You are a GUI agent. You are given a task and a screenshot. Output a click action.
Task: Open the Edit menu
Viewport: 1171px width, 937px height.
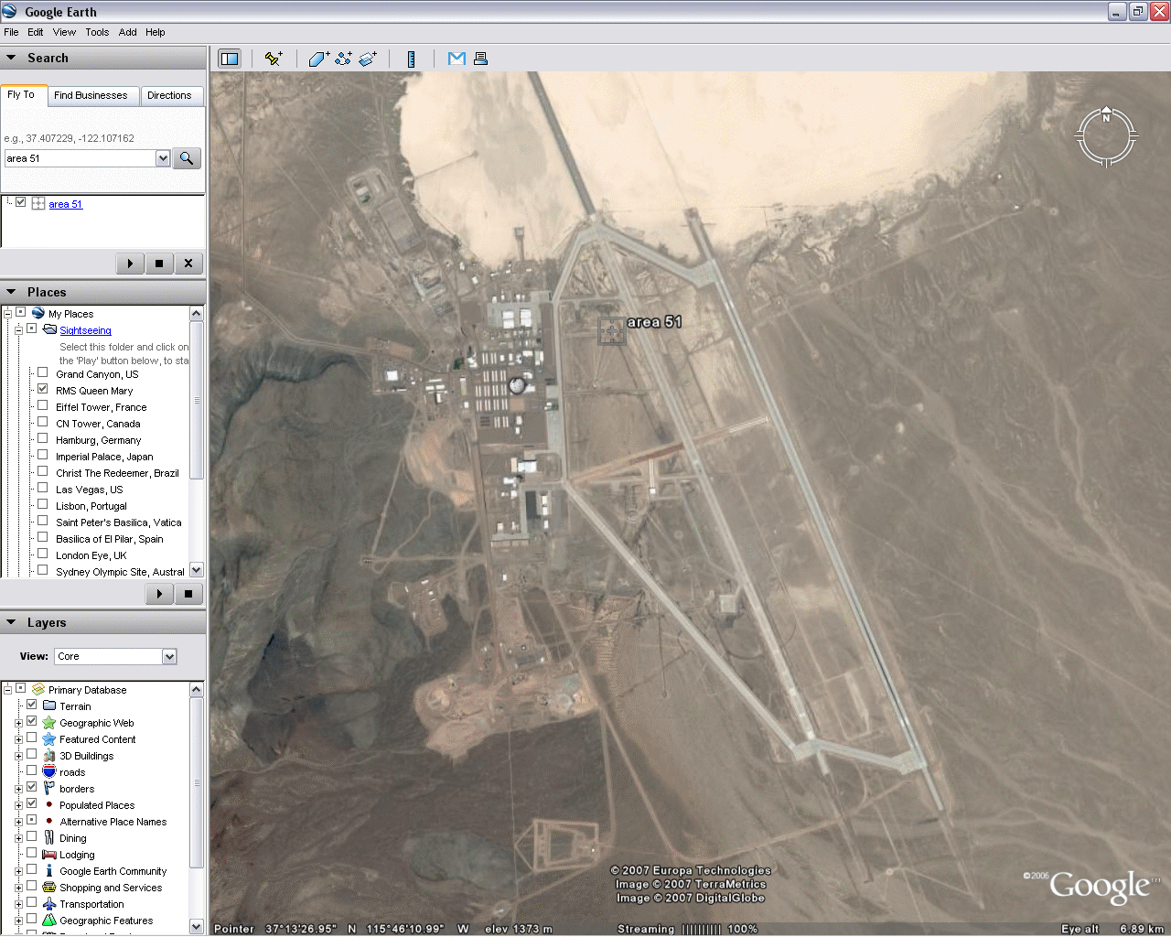(36, 32)
